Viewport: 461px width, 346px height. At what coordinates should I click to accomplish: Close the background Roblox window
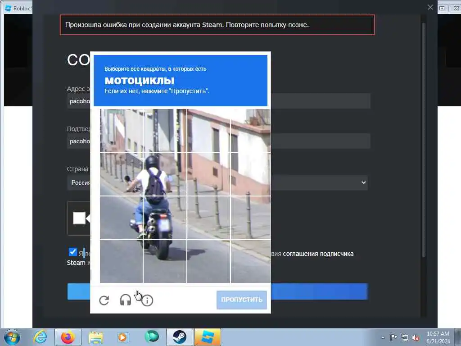click(456, 8)
